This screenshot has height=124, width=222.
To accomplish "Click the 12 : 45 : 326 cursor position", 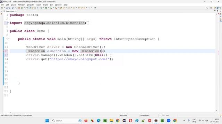I will pyautogui.click(x=164, y=115).
